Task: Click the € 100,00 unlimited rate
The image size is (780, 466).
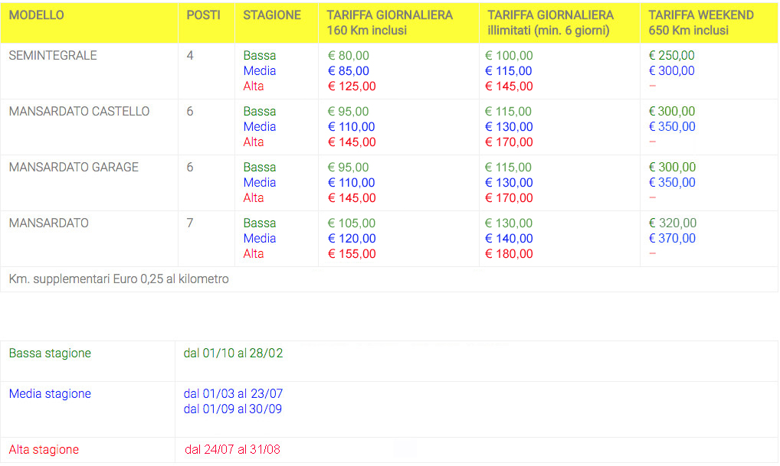Action: coord(509,56)
